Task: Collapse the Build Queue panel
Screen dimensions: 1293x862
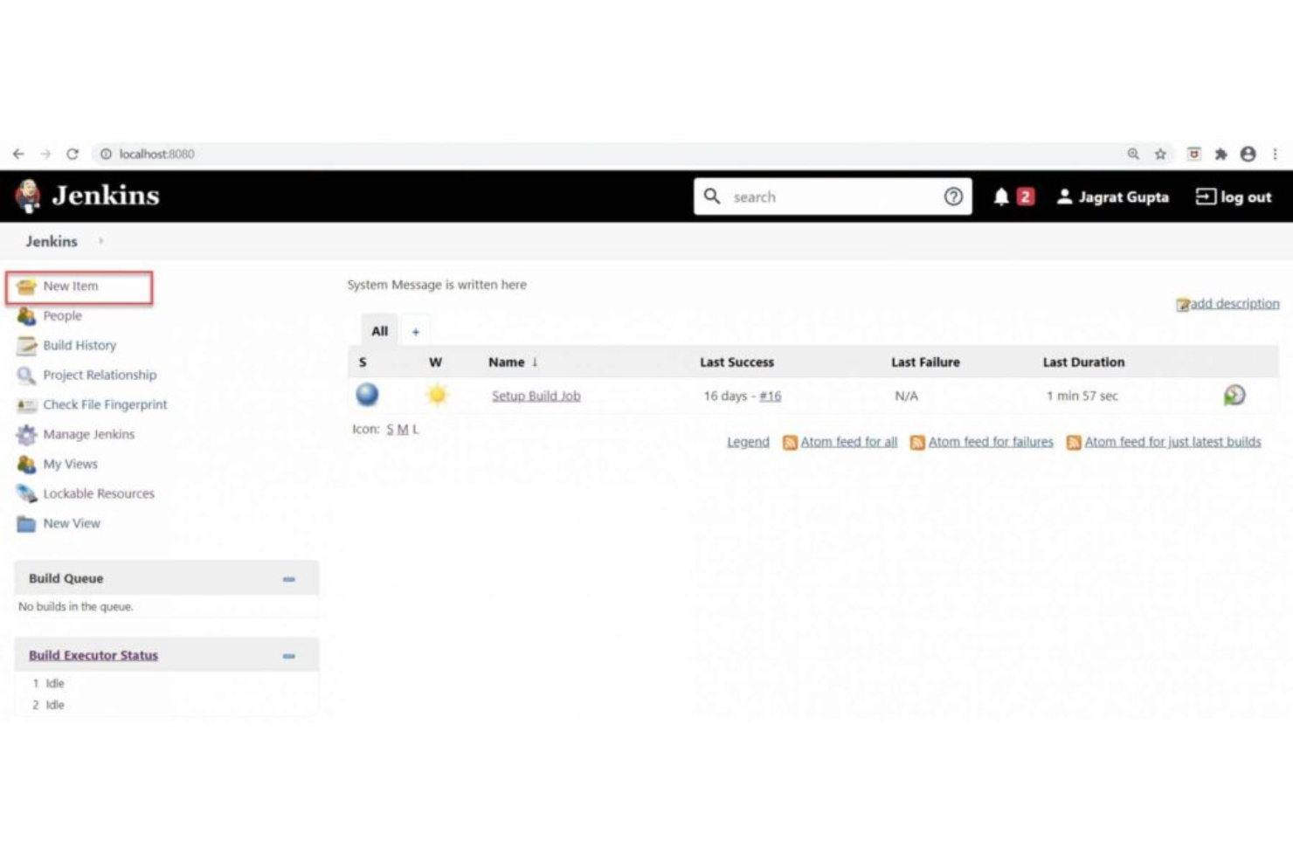Action: coord(289,579)
